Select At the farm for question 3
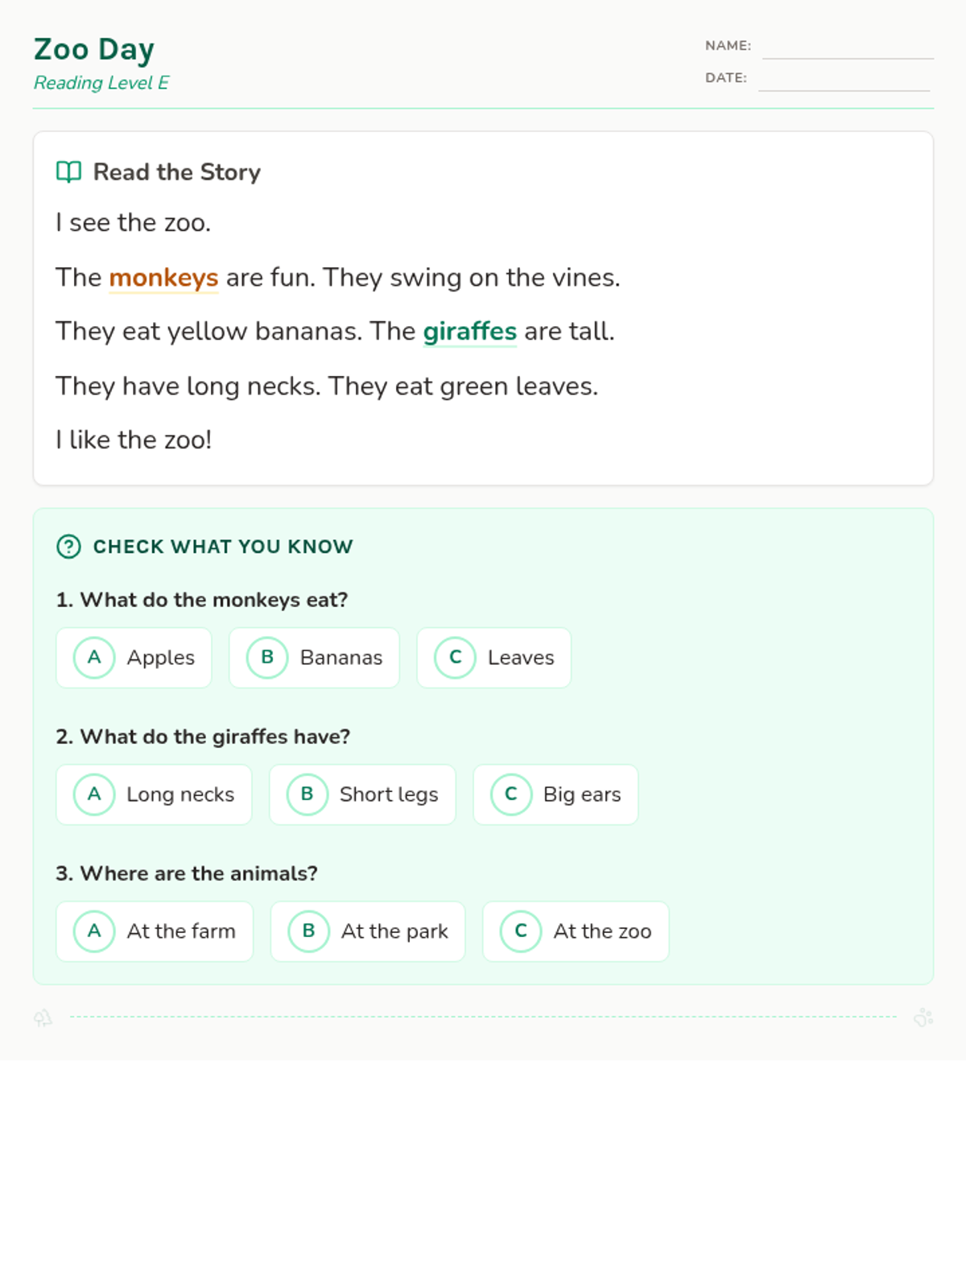Screen dimensions: 966x1288 [x=155, y=931]
